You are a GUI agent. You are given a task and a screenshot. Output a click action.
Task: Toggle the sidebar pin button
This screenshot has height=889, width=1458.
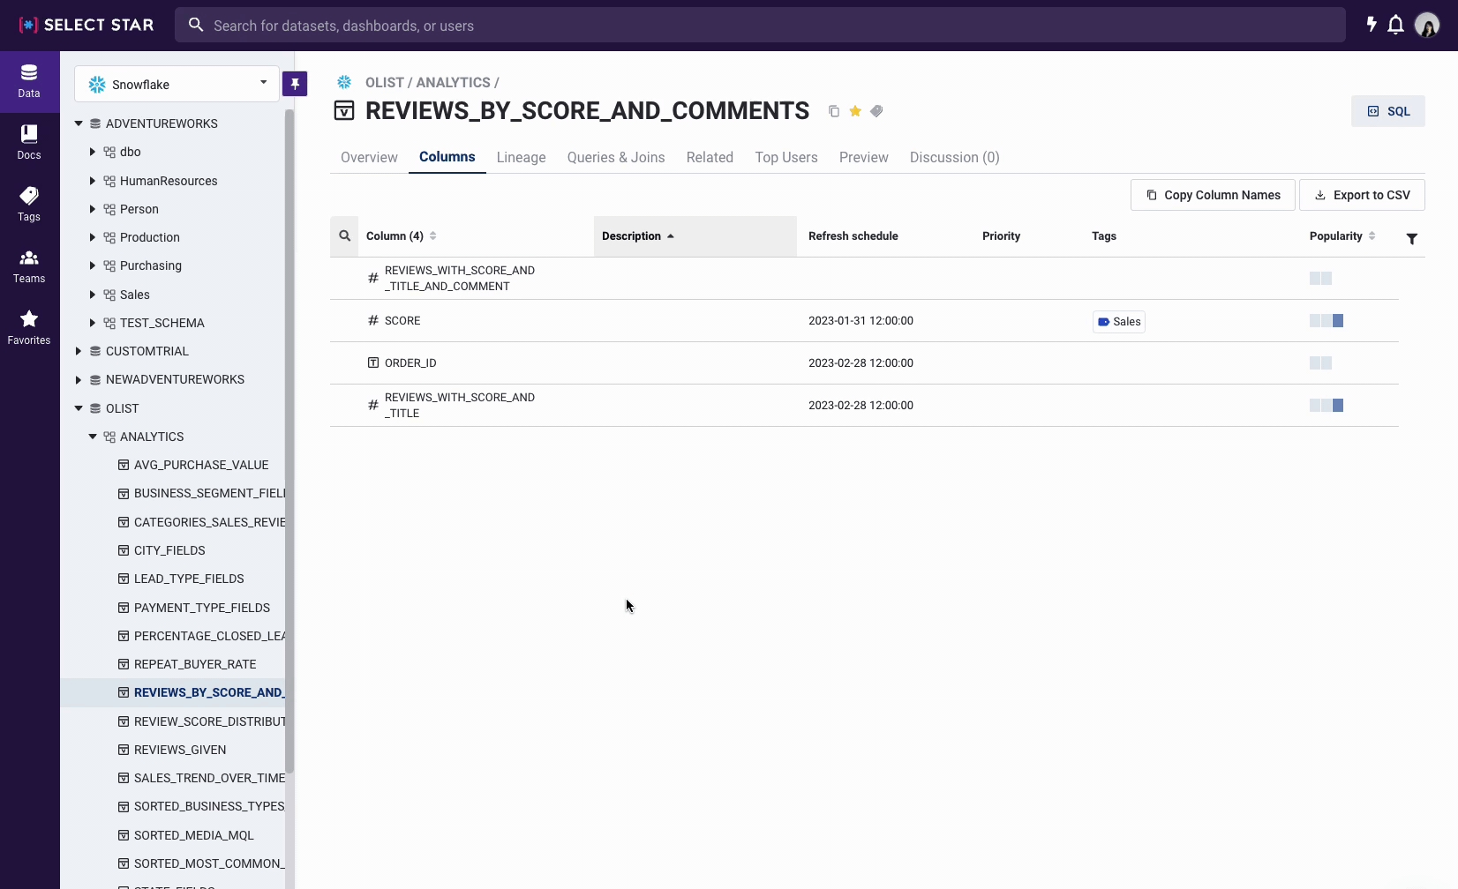click(295, 84)
